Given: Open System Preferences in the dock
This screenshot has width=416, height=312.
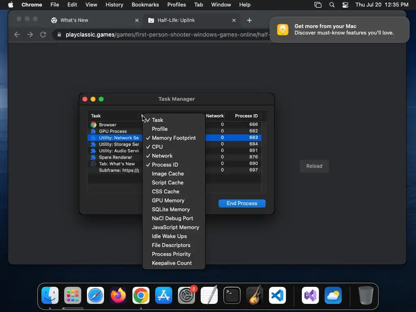Looking at the screenshot, I should [186, 295].
